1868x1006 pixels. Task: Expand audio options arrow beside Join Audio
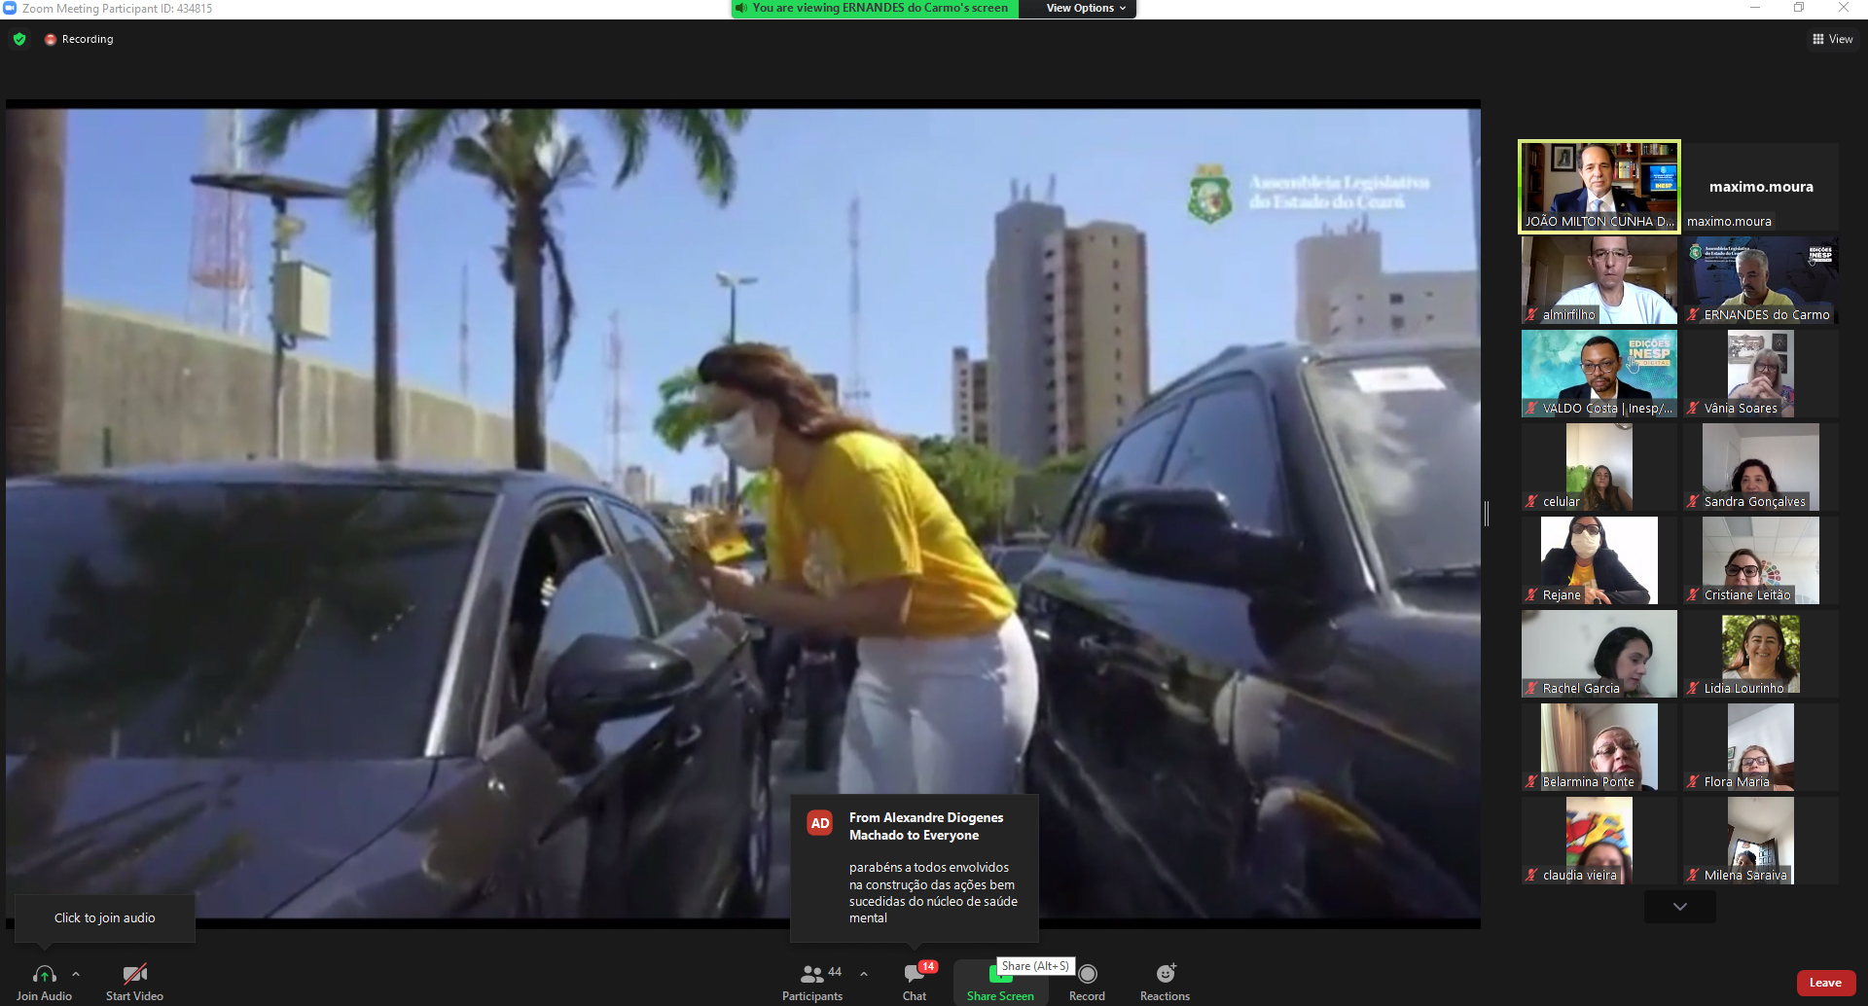(76, 974)
